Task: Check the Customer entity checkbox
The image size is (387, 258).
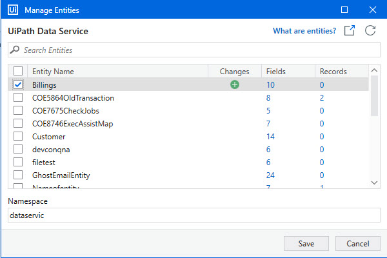Action: pyautogui.click(x=18, y=137)
